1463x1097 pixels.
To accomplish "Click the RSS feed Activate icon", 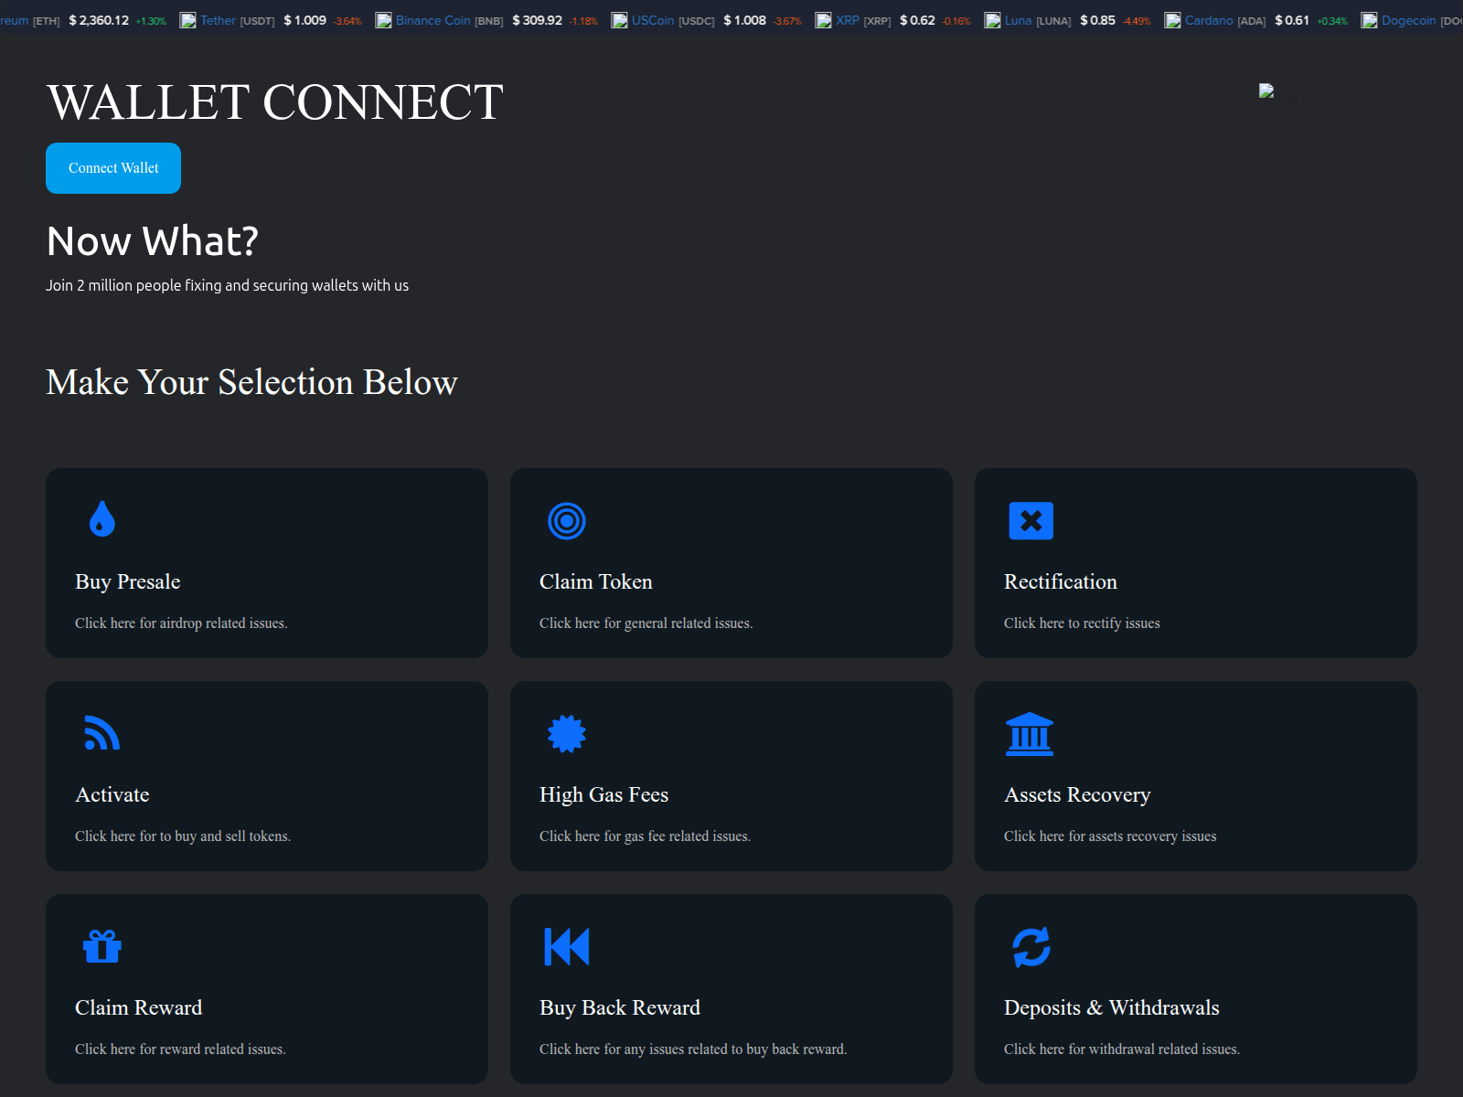I will 102,733.
